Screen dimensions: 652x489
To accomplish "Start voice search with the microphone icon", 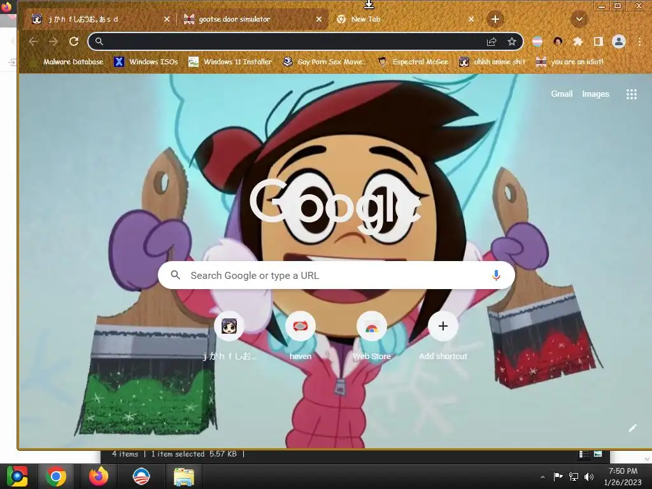I will (496, 275).
